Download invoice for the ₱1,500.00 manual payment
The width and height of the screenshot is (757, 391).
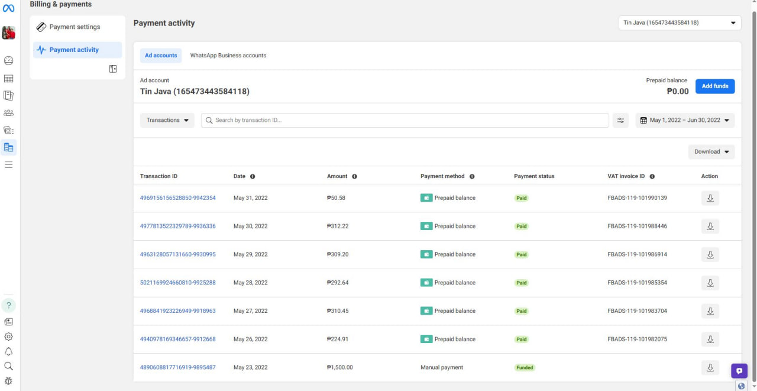click(710, 367)
